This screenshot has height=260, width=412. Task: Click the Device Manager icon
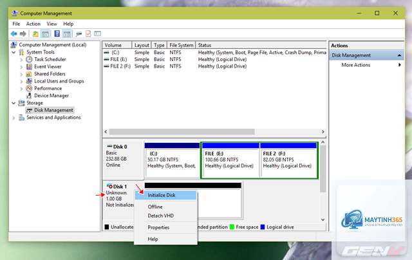(29, 96)
